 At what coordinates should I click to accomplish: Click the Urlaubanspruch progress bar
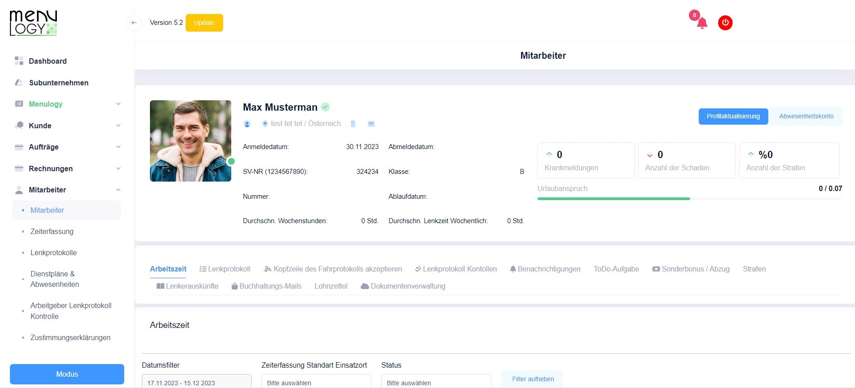[690, 199]
